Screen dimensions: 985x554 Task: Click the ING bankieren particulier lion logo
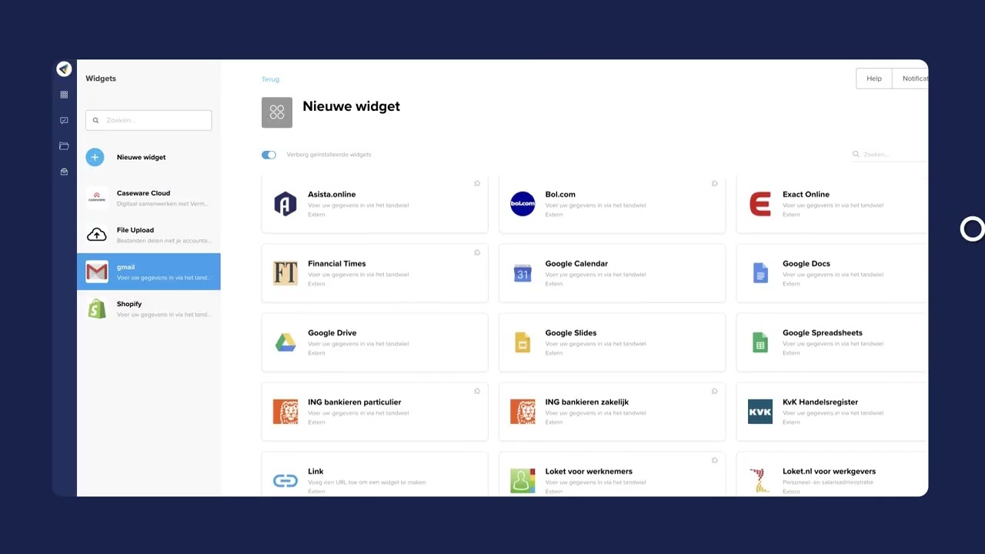[285, 412]
